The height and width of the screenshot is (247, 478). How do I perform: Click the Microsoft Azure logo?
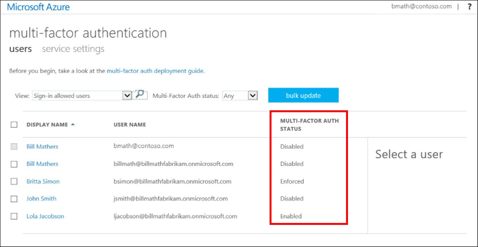click(38, 7)
